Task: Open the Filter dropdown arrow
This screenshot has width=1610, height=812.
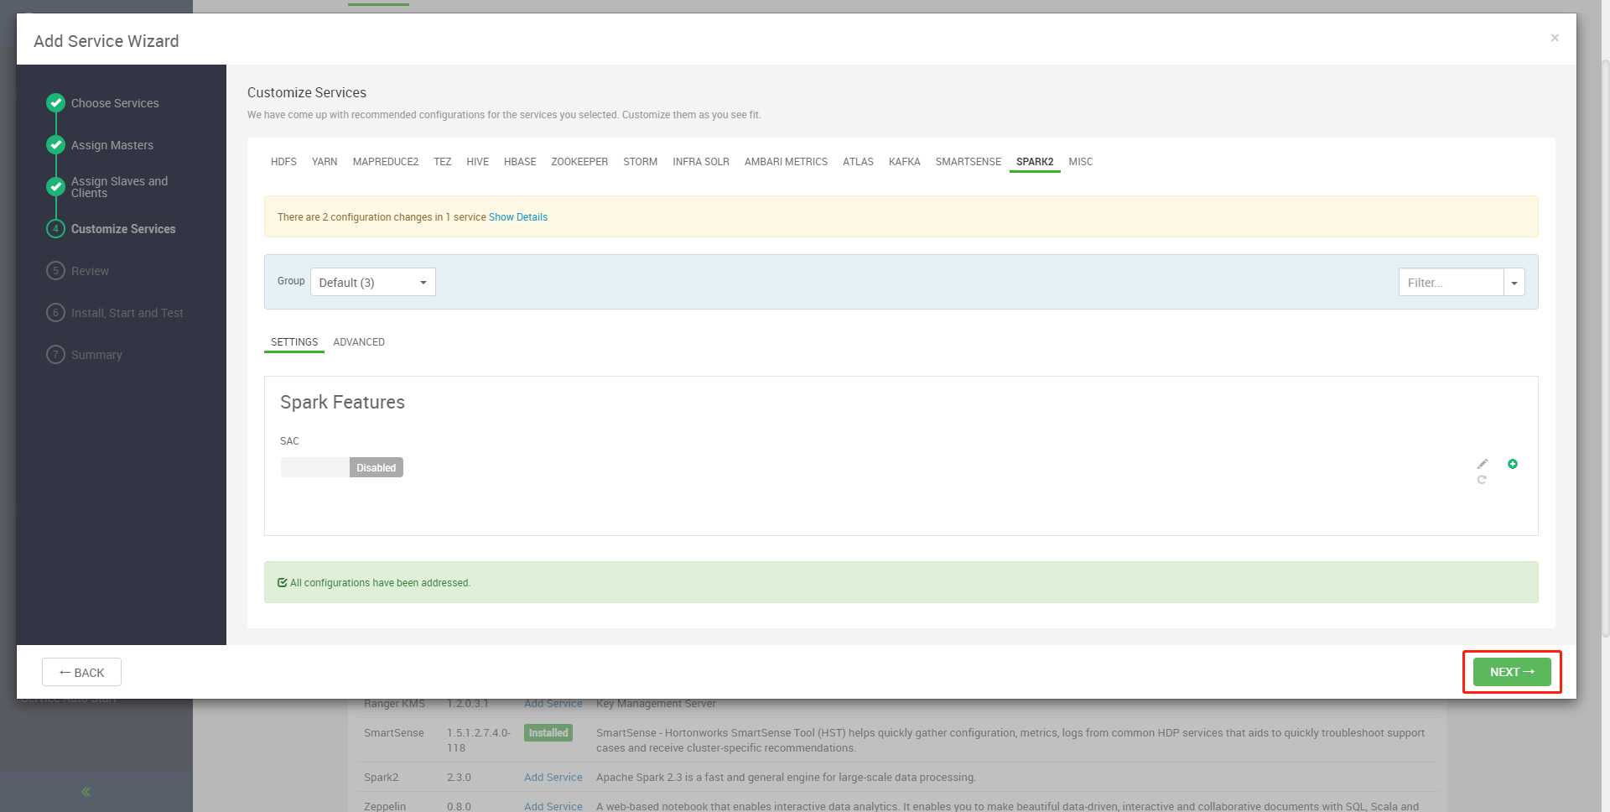Action: (x=1514, y=283)
